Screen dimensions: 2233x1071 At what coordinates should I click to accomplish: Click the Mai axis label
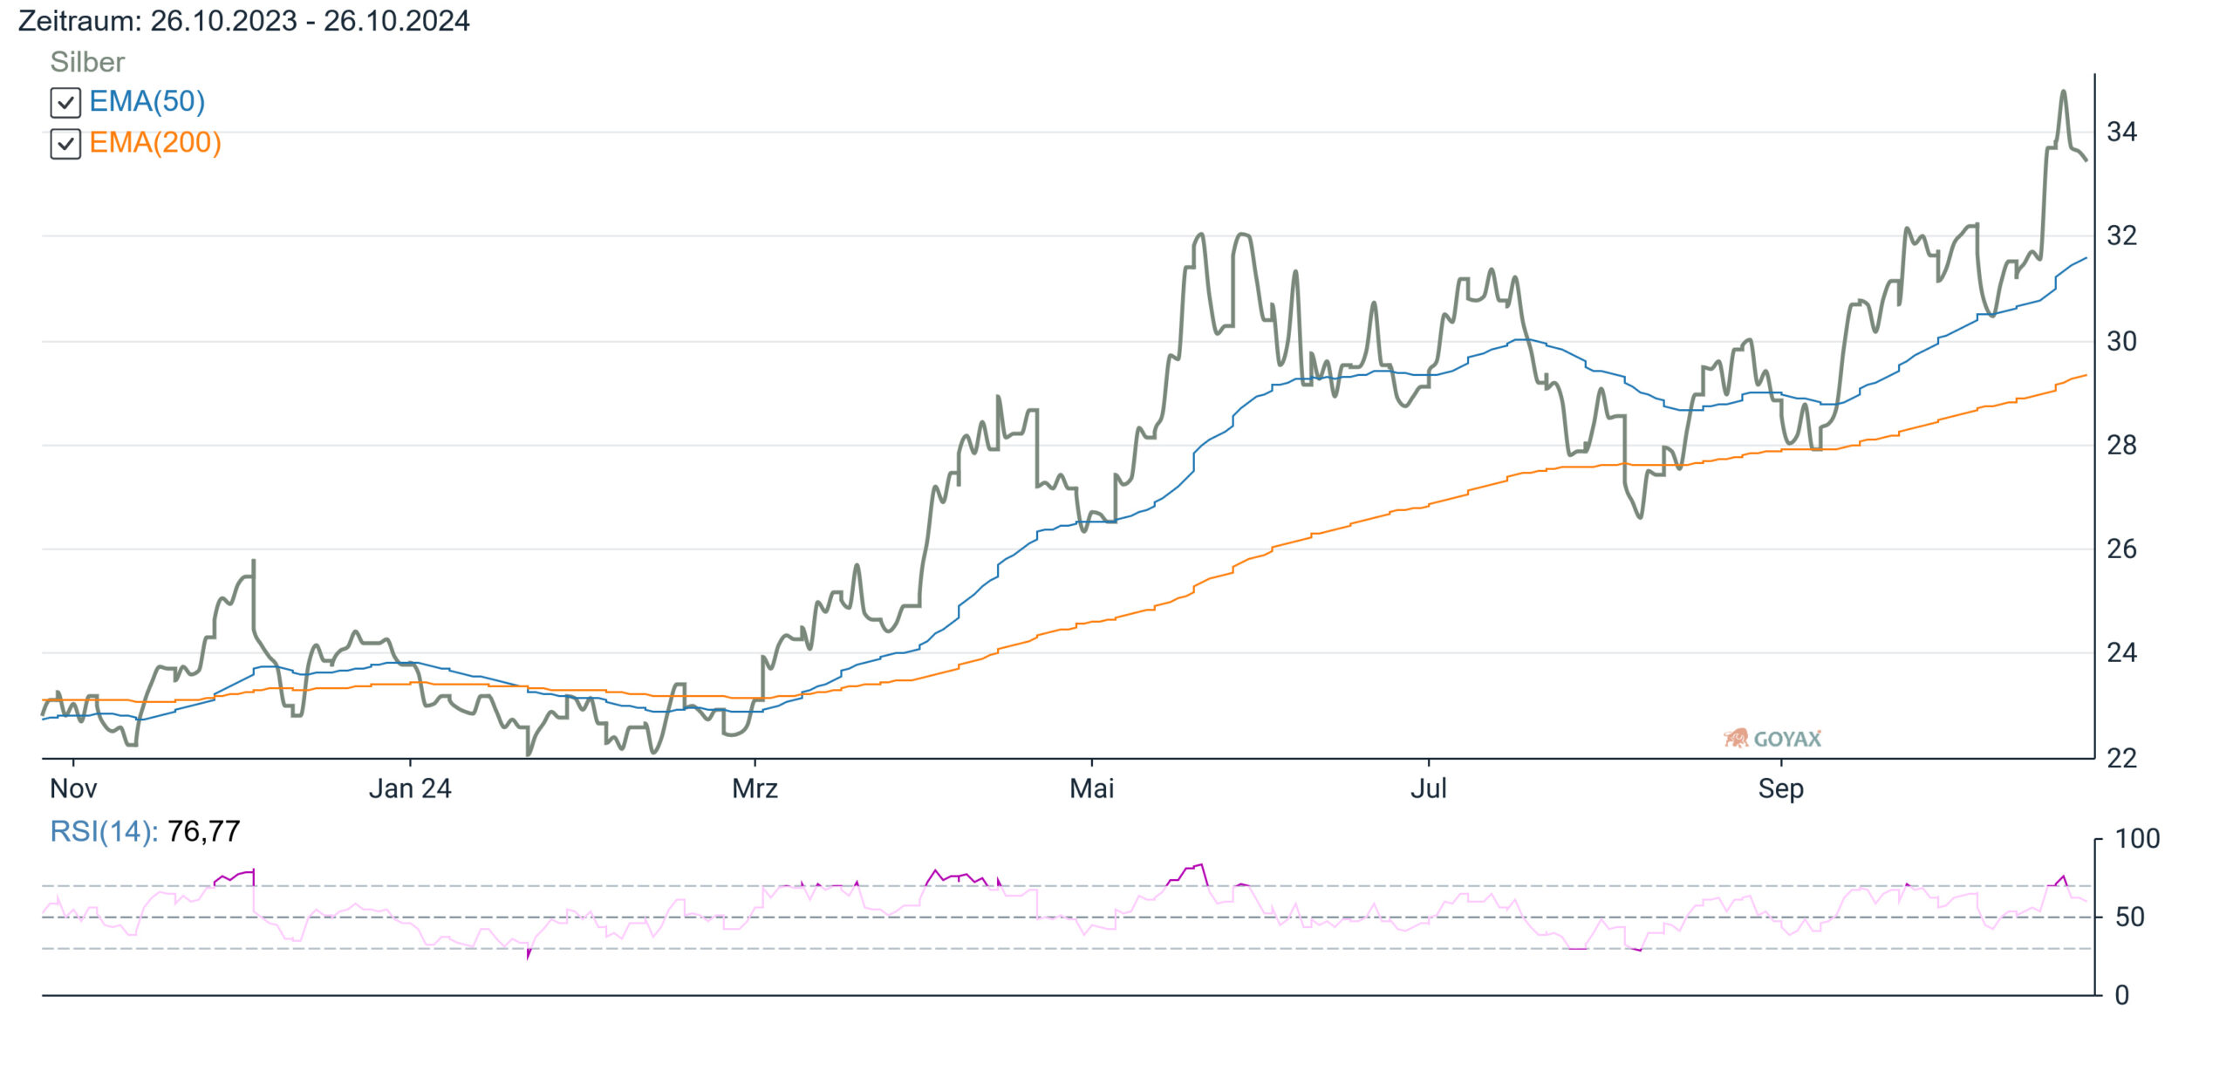click(x=1092, y=788)
